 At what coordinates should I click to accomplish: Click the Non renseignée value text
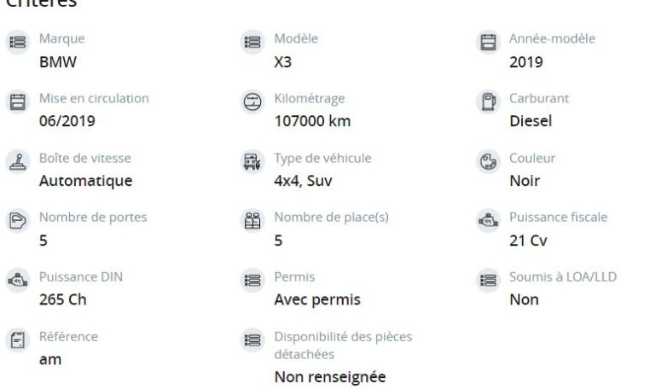click(x=330, y=377)
